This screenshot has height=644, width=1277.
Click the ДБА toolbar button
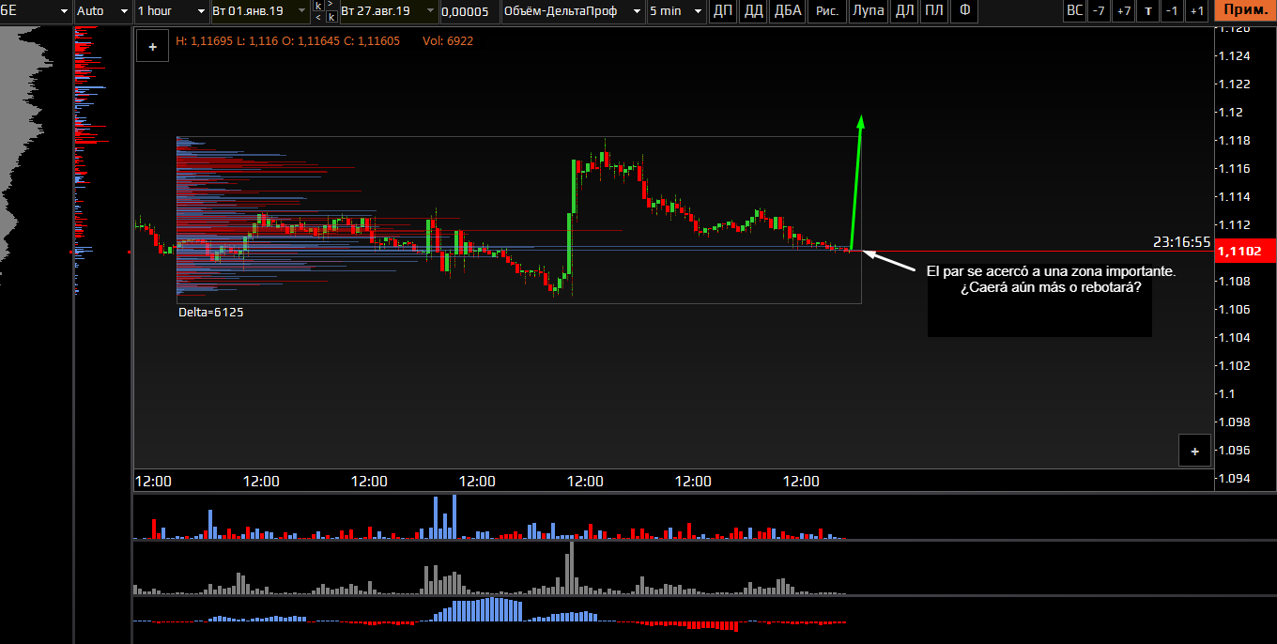787,11
